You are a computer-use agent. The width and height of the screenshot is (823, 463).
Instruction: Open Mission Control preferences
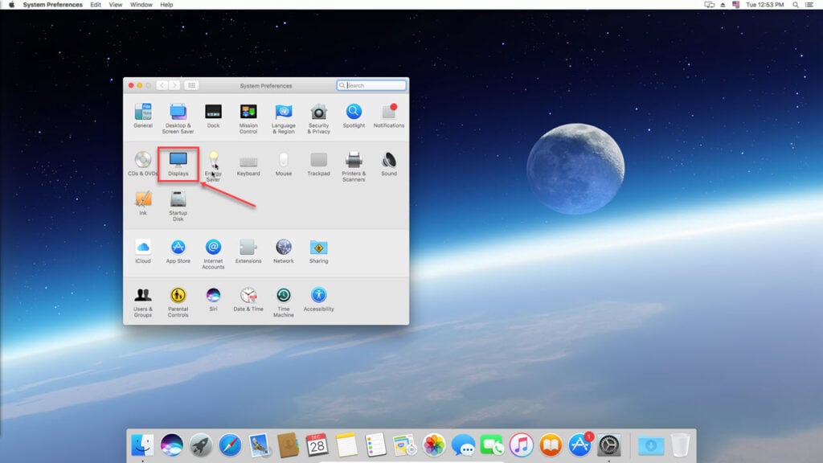(x=248, y=119)
